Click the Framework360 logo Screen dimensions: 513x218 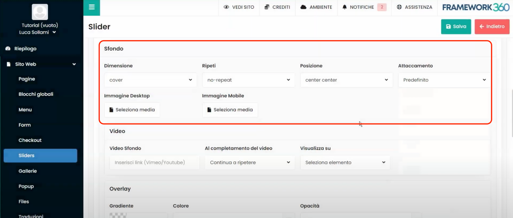[476, 7]
